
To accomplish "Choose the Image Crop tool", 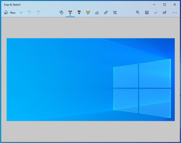I will [115, 12].
